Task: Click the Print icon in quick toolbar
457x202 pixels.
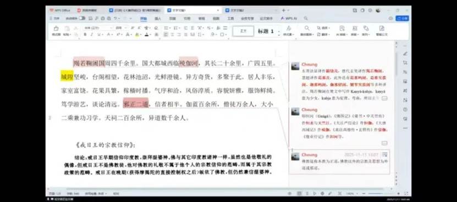Action: click(x=103, y=18)
